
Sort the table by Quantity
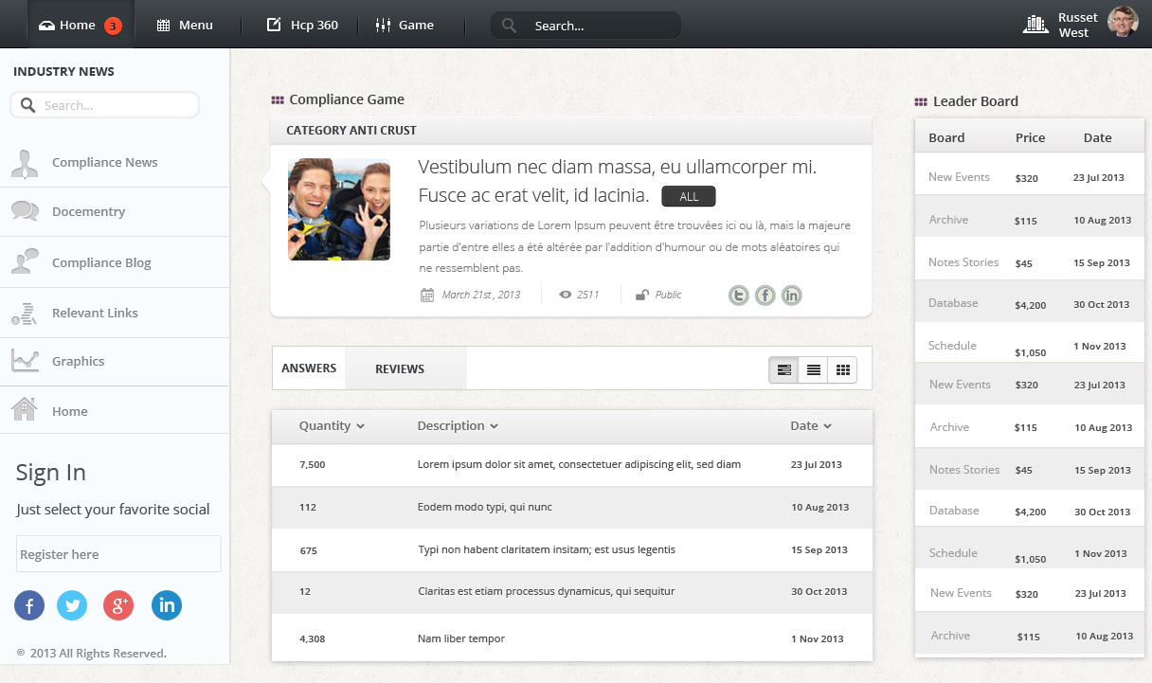click(330, 425)
